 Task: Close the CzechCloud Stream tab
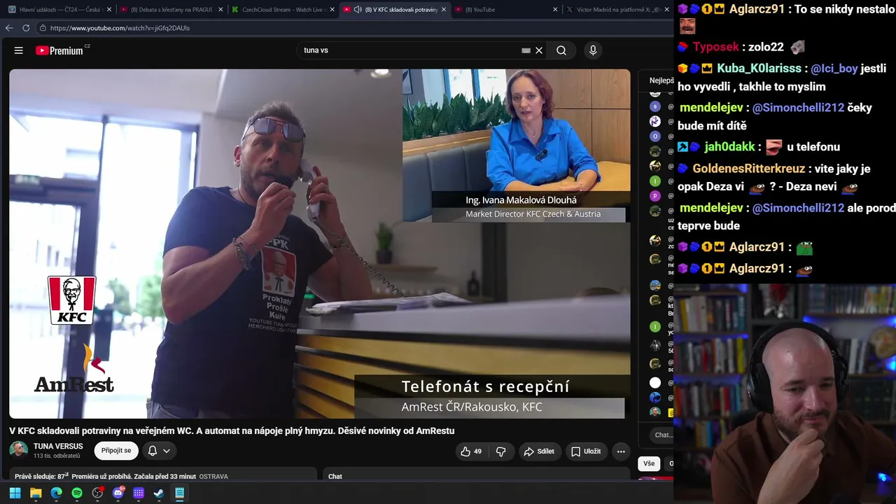(x=332, y=10)
